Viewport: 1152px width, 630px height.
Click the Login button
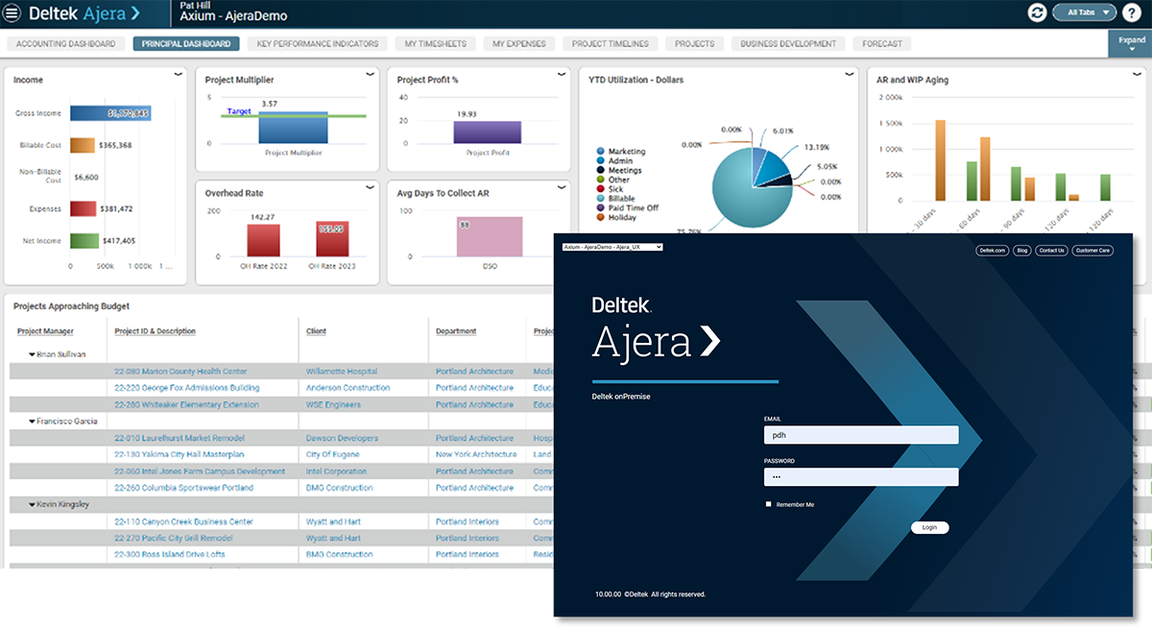pyautogui.click(x=929, y=527)
